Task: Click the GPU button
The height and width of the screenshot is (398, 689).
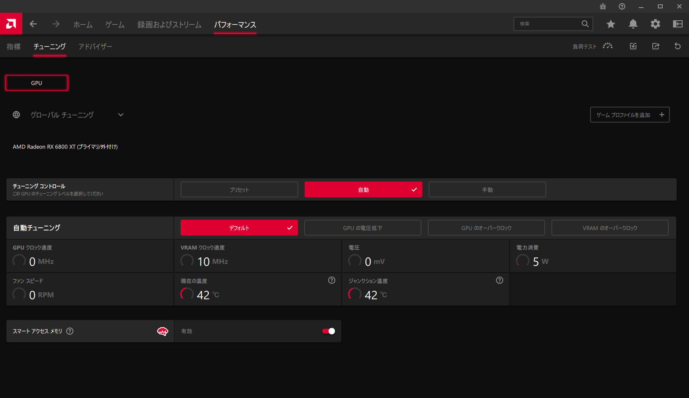Action: [x=37, y=83]
